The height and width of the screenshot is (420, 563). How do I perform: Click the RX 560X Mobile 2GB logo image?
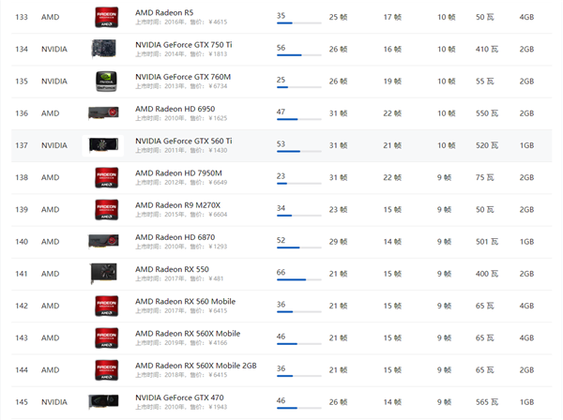pos(107,370)
